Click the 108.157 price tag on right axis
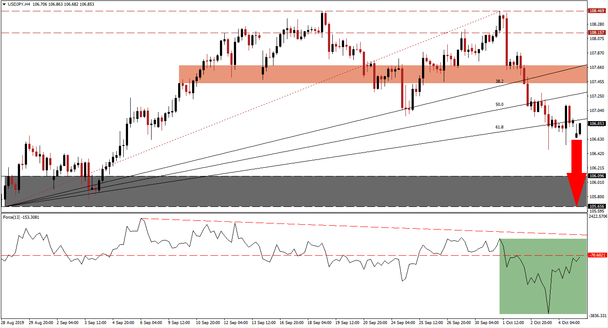This screenshot has height=328, width=608. [598, 32]
